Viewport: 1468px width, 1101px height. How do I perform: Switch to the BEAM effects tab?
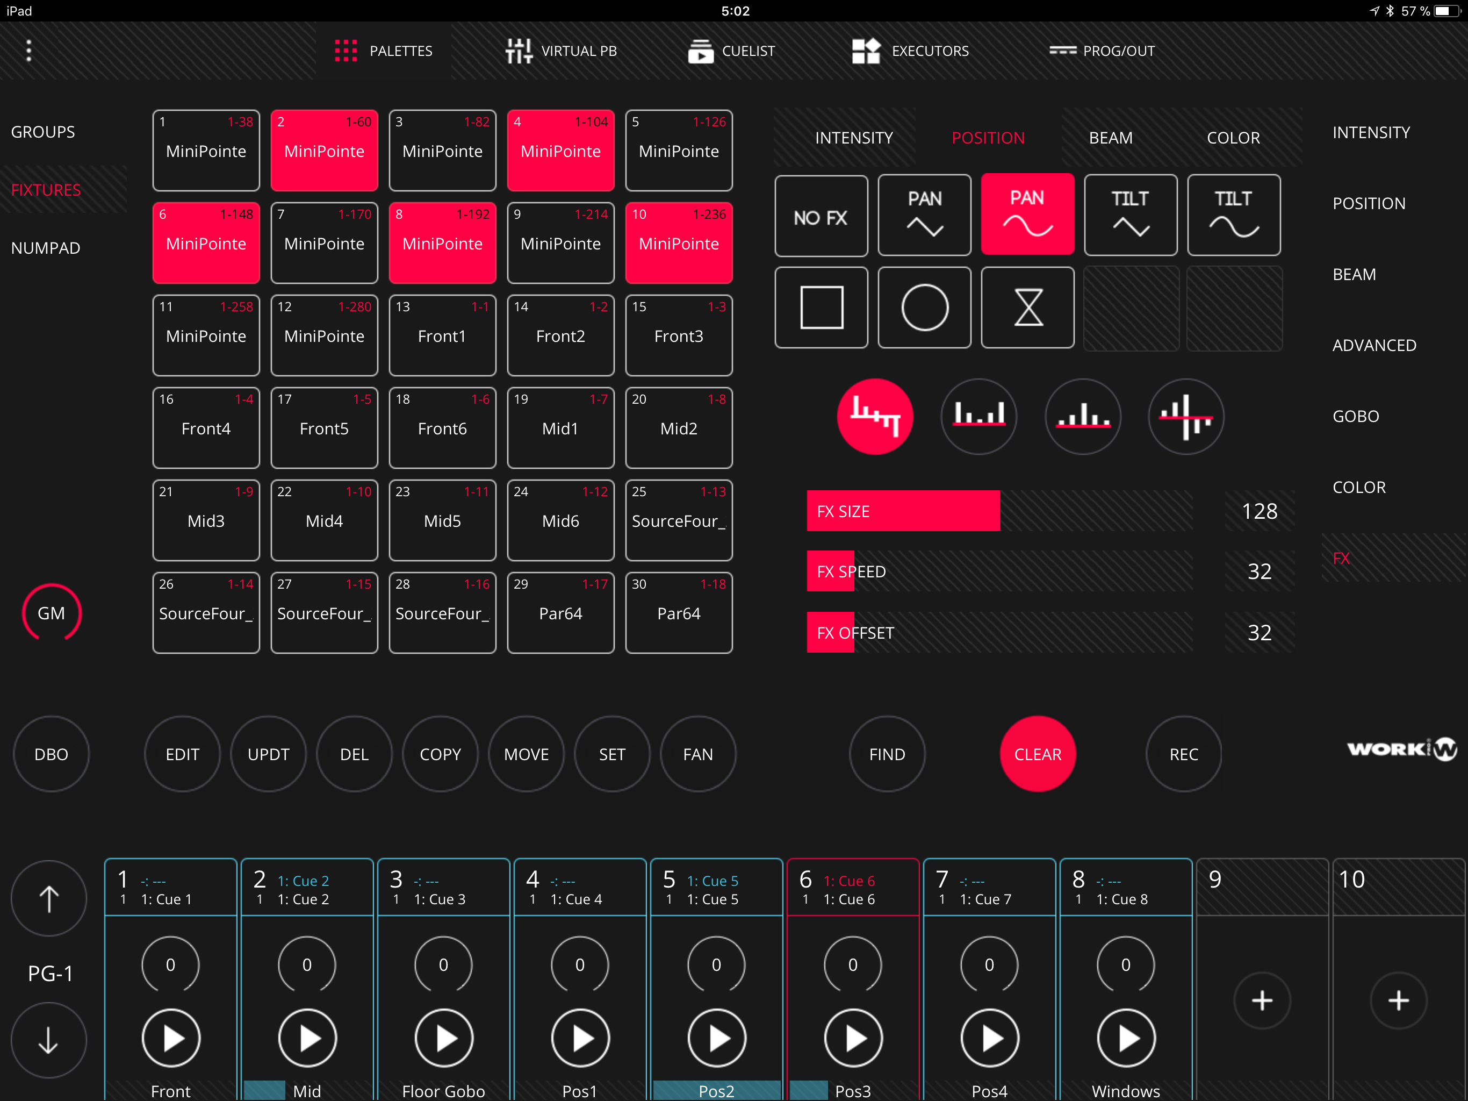1110,138
